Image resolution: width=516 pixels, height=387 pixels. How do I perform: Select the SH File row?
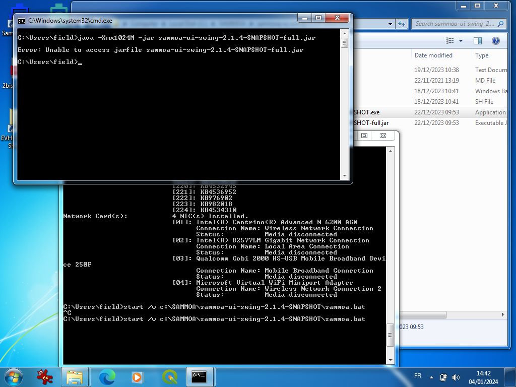430,101
